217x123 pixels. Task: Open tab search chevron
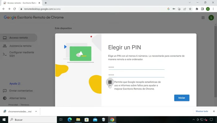pyautogui.click(x=190, y=2)
